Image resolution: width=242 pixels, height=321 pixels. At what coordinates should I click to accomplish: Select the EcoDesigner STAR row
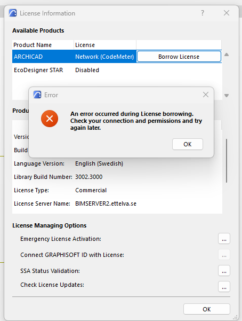click(117, 70)
